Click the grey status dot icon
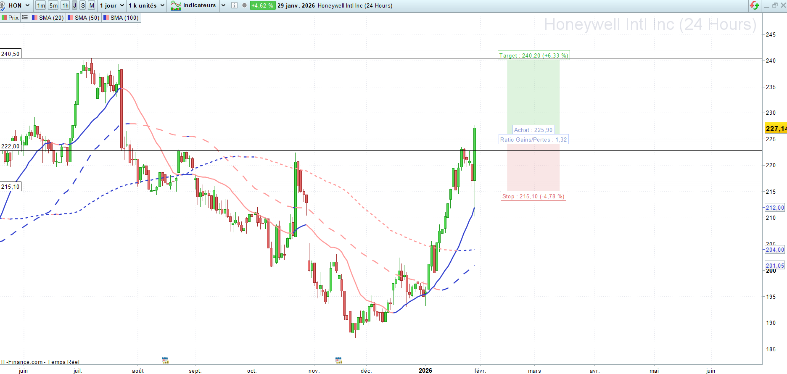 click(244, 5)
